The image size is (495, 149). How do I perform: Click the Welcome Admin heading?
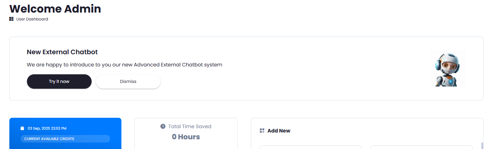55,9
